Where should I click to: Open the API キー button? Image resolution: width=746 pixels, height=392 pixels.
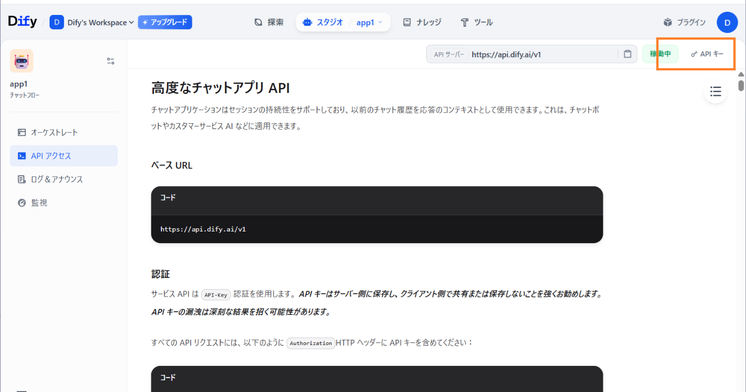coord(707,54)
